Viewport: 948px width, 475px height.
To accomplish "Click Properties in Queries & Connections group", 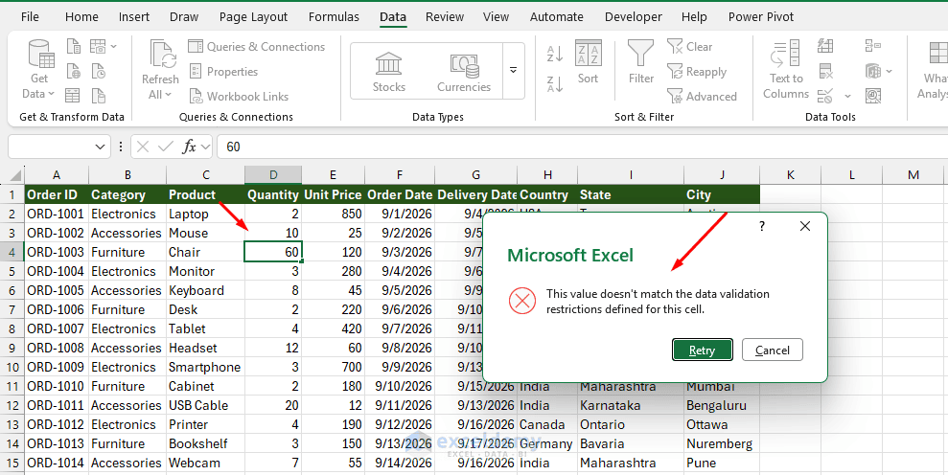I will pyautogui.click(x=223, y=71).
